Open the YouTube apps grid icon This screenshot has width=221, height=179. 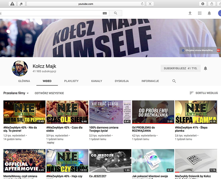pyautogui.click(x=199, y=13)
